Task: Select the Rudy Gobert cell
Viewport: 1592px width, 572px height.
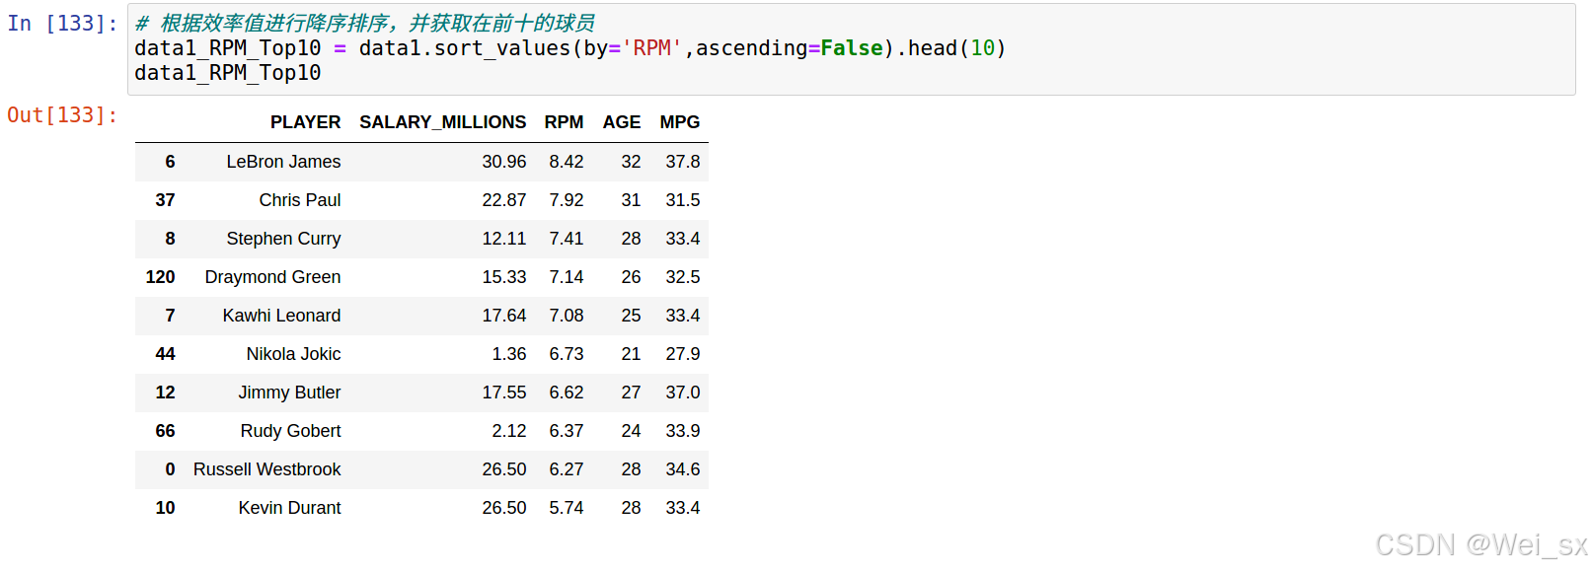Action: coord(290,431)
